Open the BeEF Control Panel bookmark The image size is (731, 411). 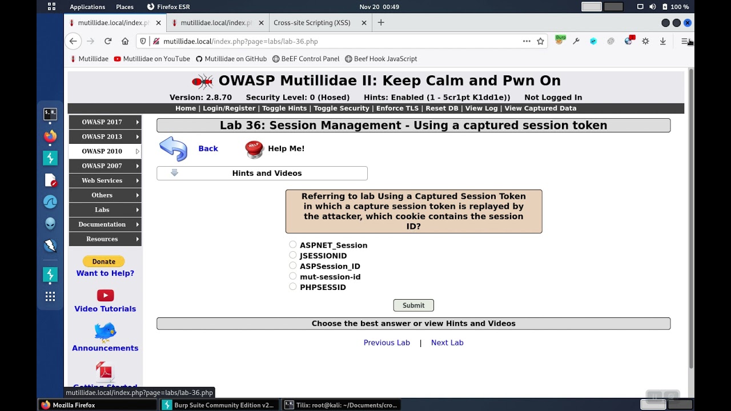pyautogui.click(x=306, y=59)
